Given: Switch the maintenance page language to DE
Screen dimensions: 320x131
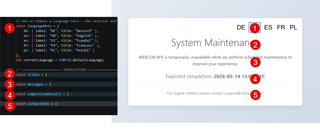Looking at the screenshot, I should click(x=241, y=27).
